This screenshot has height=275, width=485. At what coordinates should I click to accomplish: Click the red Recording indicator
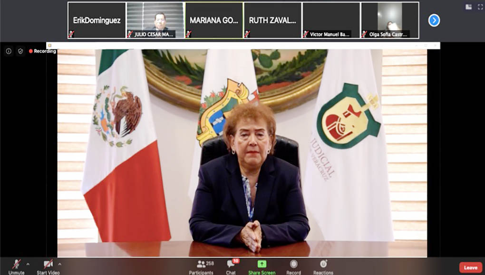pyautogui.click(x=42, y=51)
